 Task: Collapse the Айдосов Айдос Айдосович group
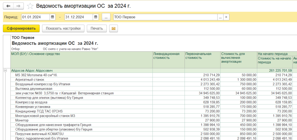(5, 70)
